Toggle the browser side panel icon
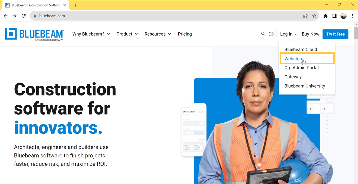 point(334,16)
